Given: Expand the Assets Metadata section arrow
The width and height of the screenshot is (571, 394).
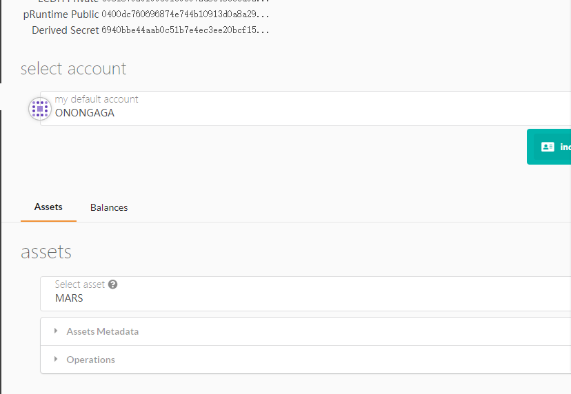Looking at the screenshot, I should [56, 331].
